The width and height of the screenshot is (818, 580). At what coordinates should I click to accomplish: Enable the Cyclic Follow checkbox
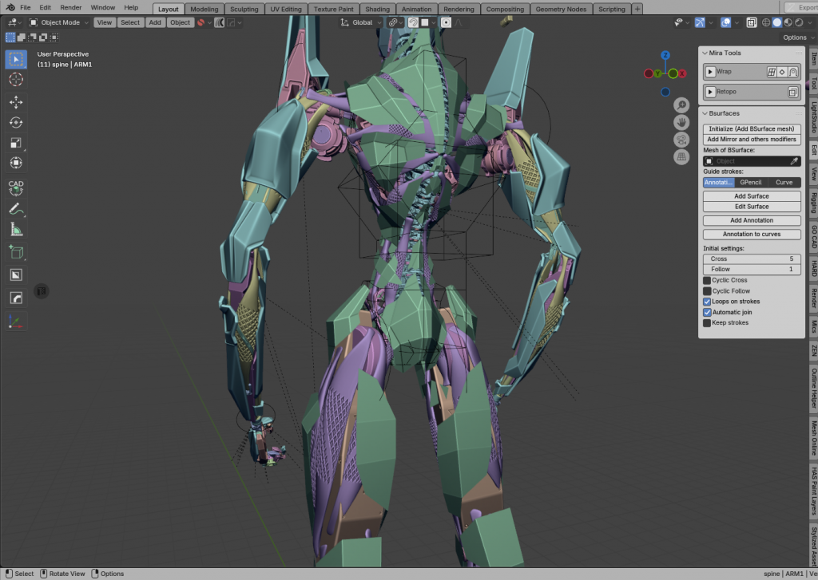coord(707,291)
